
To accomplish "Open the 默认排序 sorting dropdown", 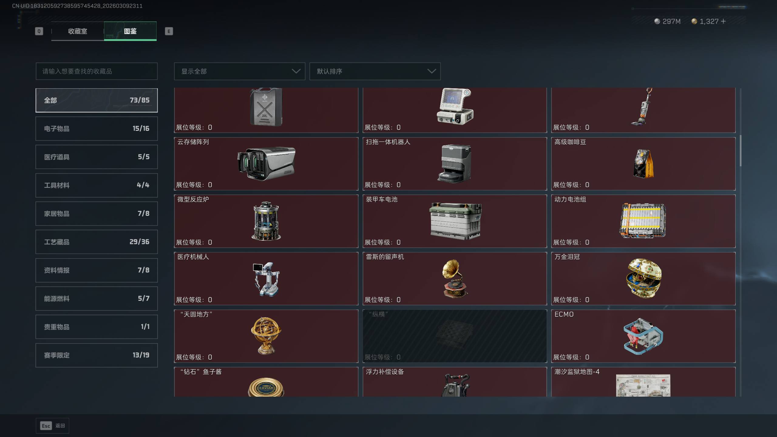I will tap(375, 71).
